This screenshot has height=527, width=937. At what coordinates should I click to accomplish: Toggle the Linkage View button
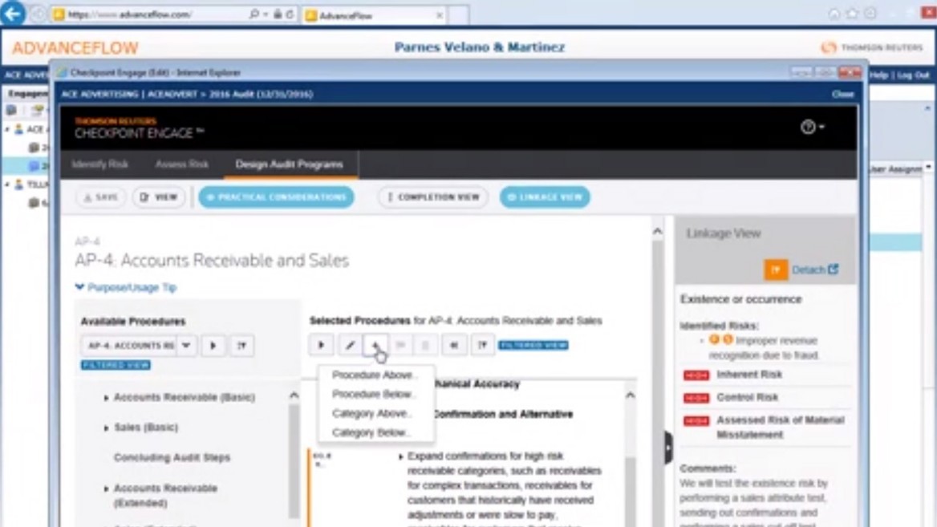(x=545, y=197)
